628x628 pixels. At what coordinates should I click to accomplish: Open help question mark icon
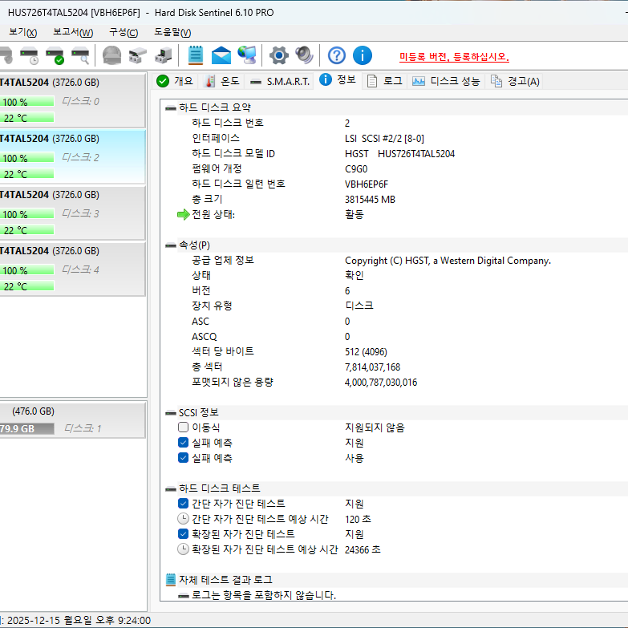[x=336, y=55]
